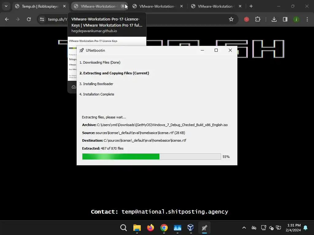Click hegdepavankumar.github.io in tab preview
The width and height of the screenshot is (314, 235).
coord(94,31)
